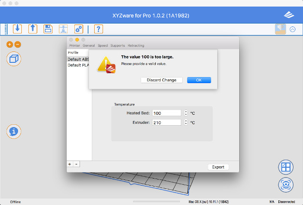This screenshot has height=205, width=303.
Task: Click the four-pane layout grid icon
Action: 286,167
